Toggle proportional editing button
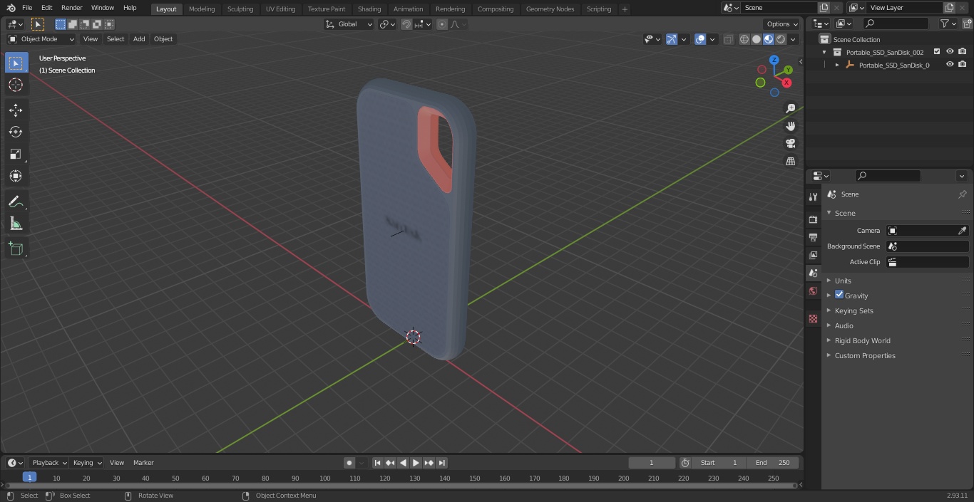This screenshot has width=974, height=502. pos(442,24)
